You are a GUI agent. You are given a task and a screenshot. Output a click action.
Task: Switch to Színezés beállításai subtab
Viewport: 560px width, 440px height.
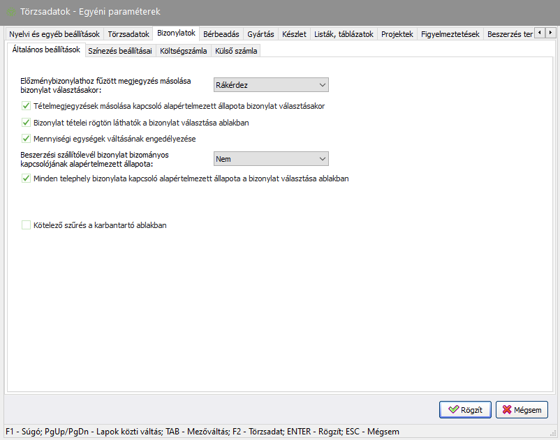pos(120,51)
